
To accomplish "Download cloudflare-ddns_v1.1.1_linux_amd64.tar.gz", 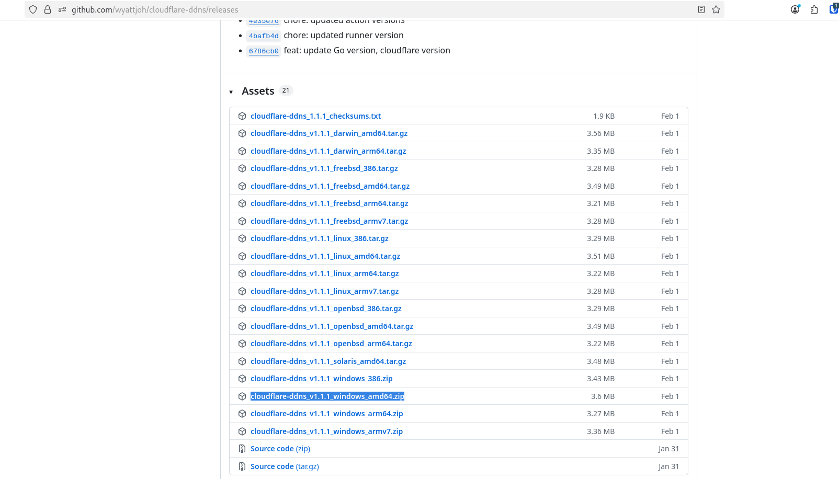I will pyautogui.click(x=325, y=256).
